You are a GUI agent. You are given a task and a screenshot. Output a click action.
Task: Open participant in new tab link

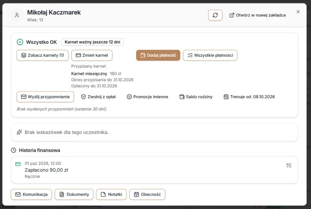pyautogui.click(x=257, y=15)
